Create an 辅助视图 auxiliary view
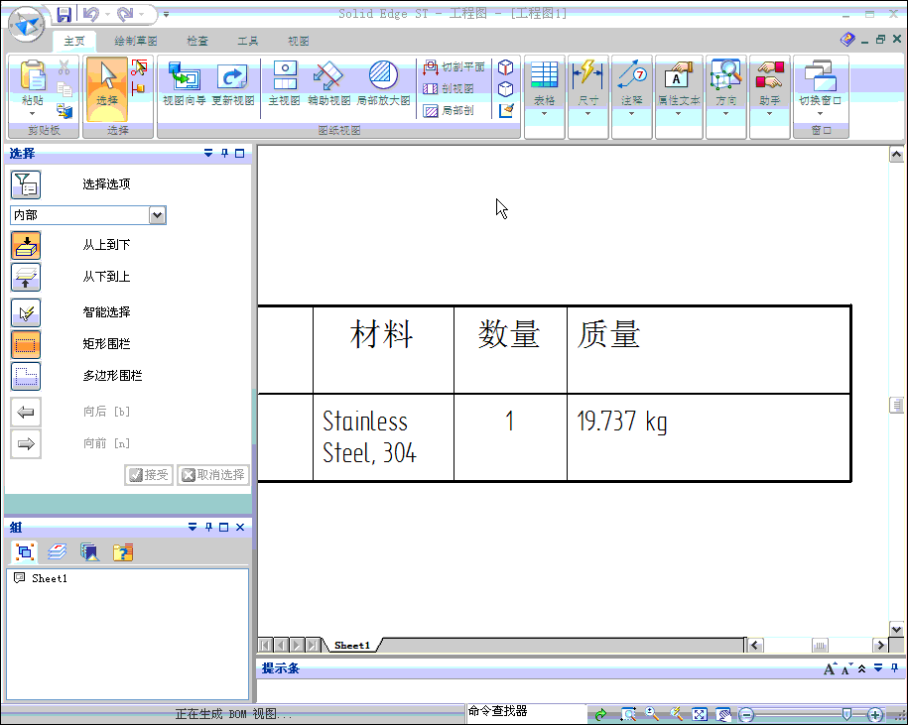Image resolution: width=908 pixels, height=725 pixels. pyautogui.click(x=328, y=84)
